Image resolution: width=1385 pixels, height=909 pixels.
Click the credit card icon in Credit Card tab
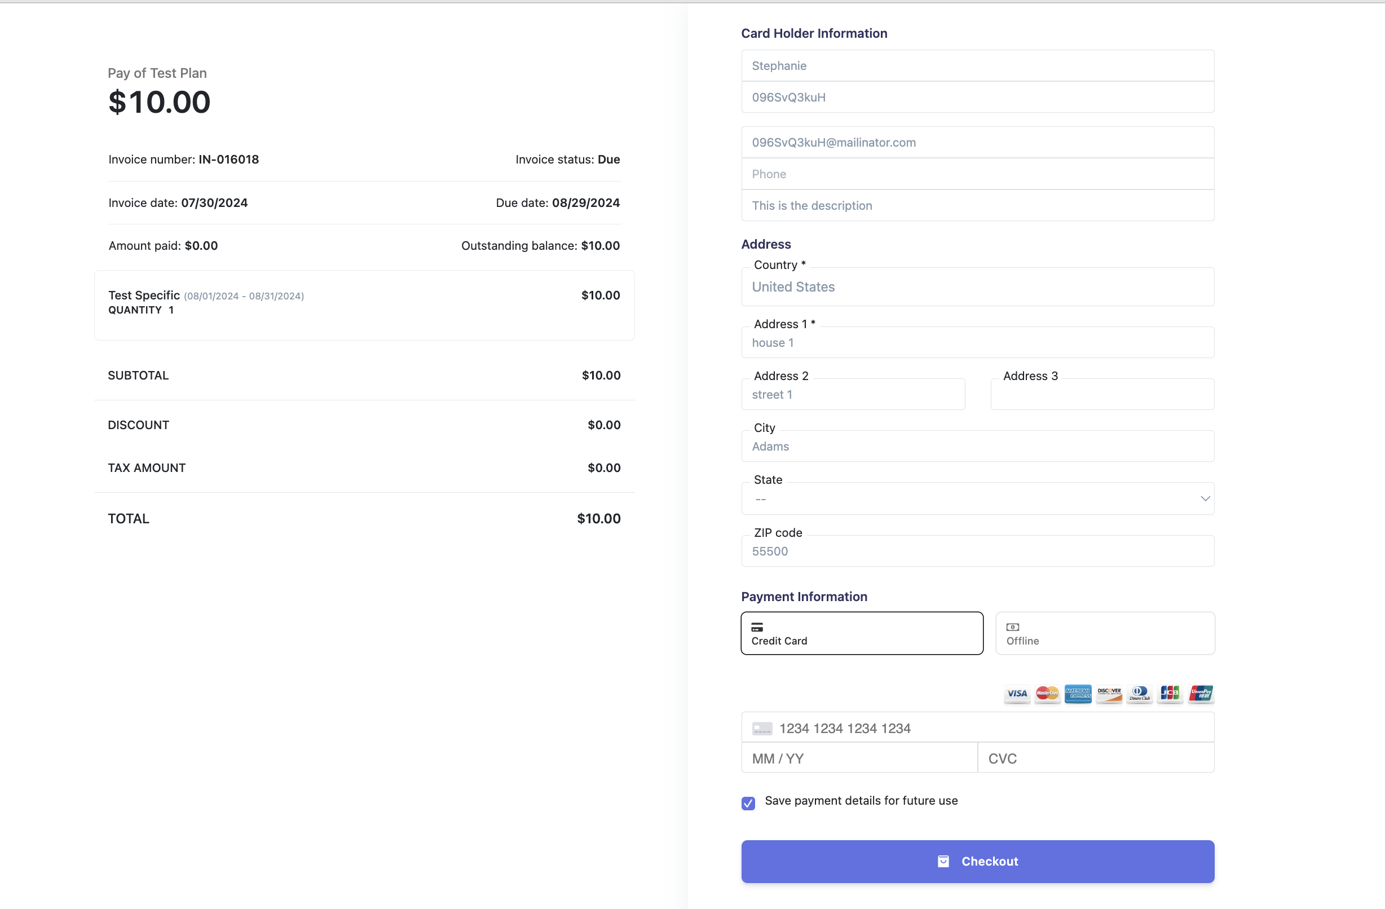pos(757,626)
